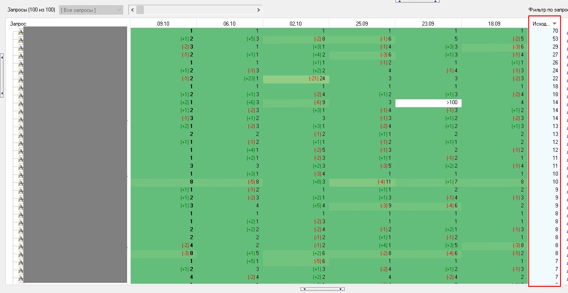This screenshot has width=568, height=293.
Task: Select the (+2) 6 position cell
Action: click(x=296, y=253)
